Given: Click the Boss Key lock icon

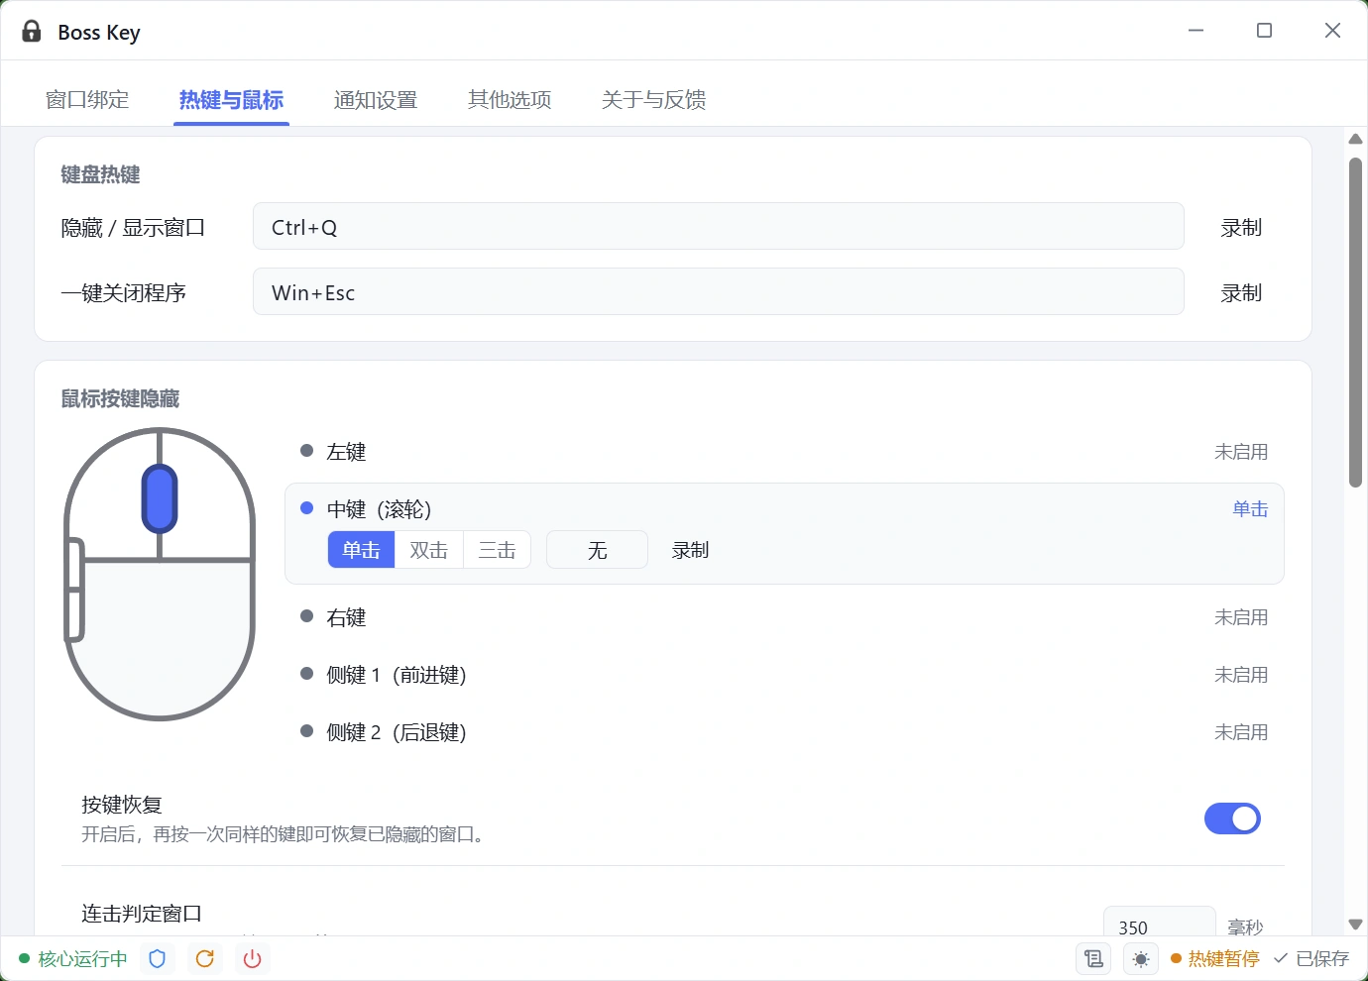Looking at the screenshot, I should [x=32, y=32].
